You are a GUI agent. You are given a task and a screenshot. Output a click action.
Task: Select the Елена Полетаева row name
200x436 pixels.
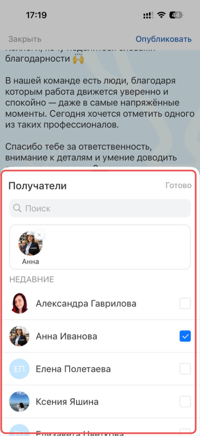(73, 369)
